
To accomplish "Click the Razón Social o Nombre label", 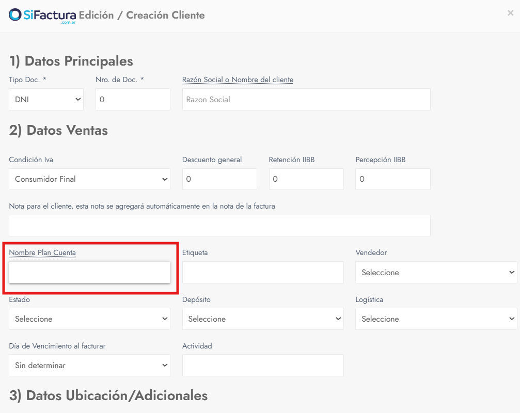I will point(238,80).
